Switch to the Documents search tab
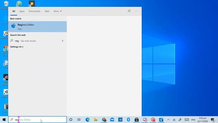This screenshot has height=123, width=218. click(35, 11)
